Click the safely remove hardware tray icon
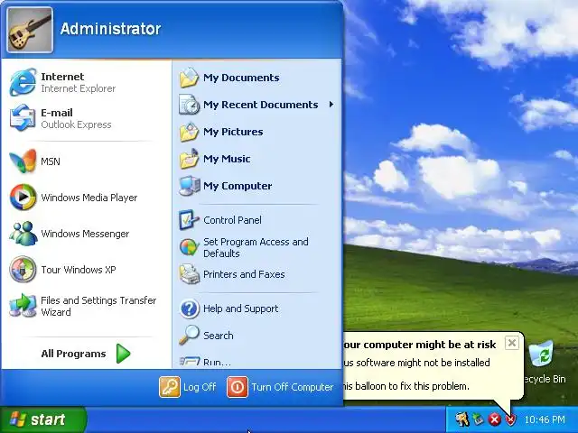This screenshot has width=578, height=433. [479, 419]
